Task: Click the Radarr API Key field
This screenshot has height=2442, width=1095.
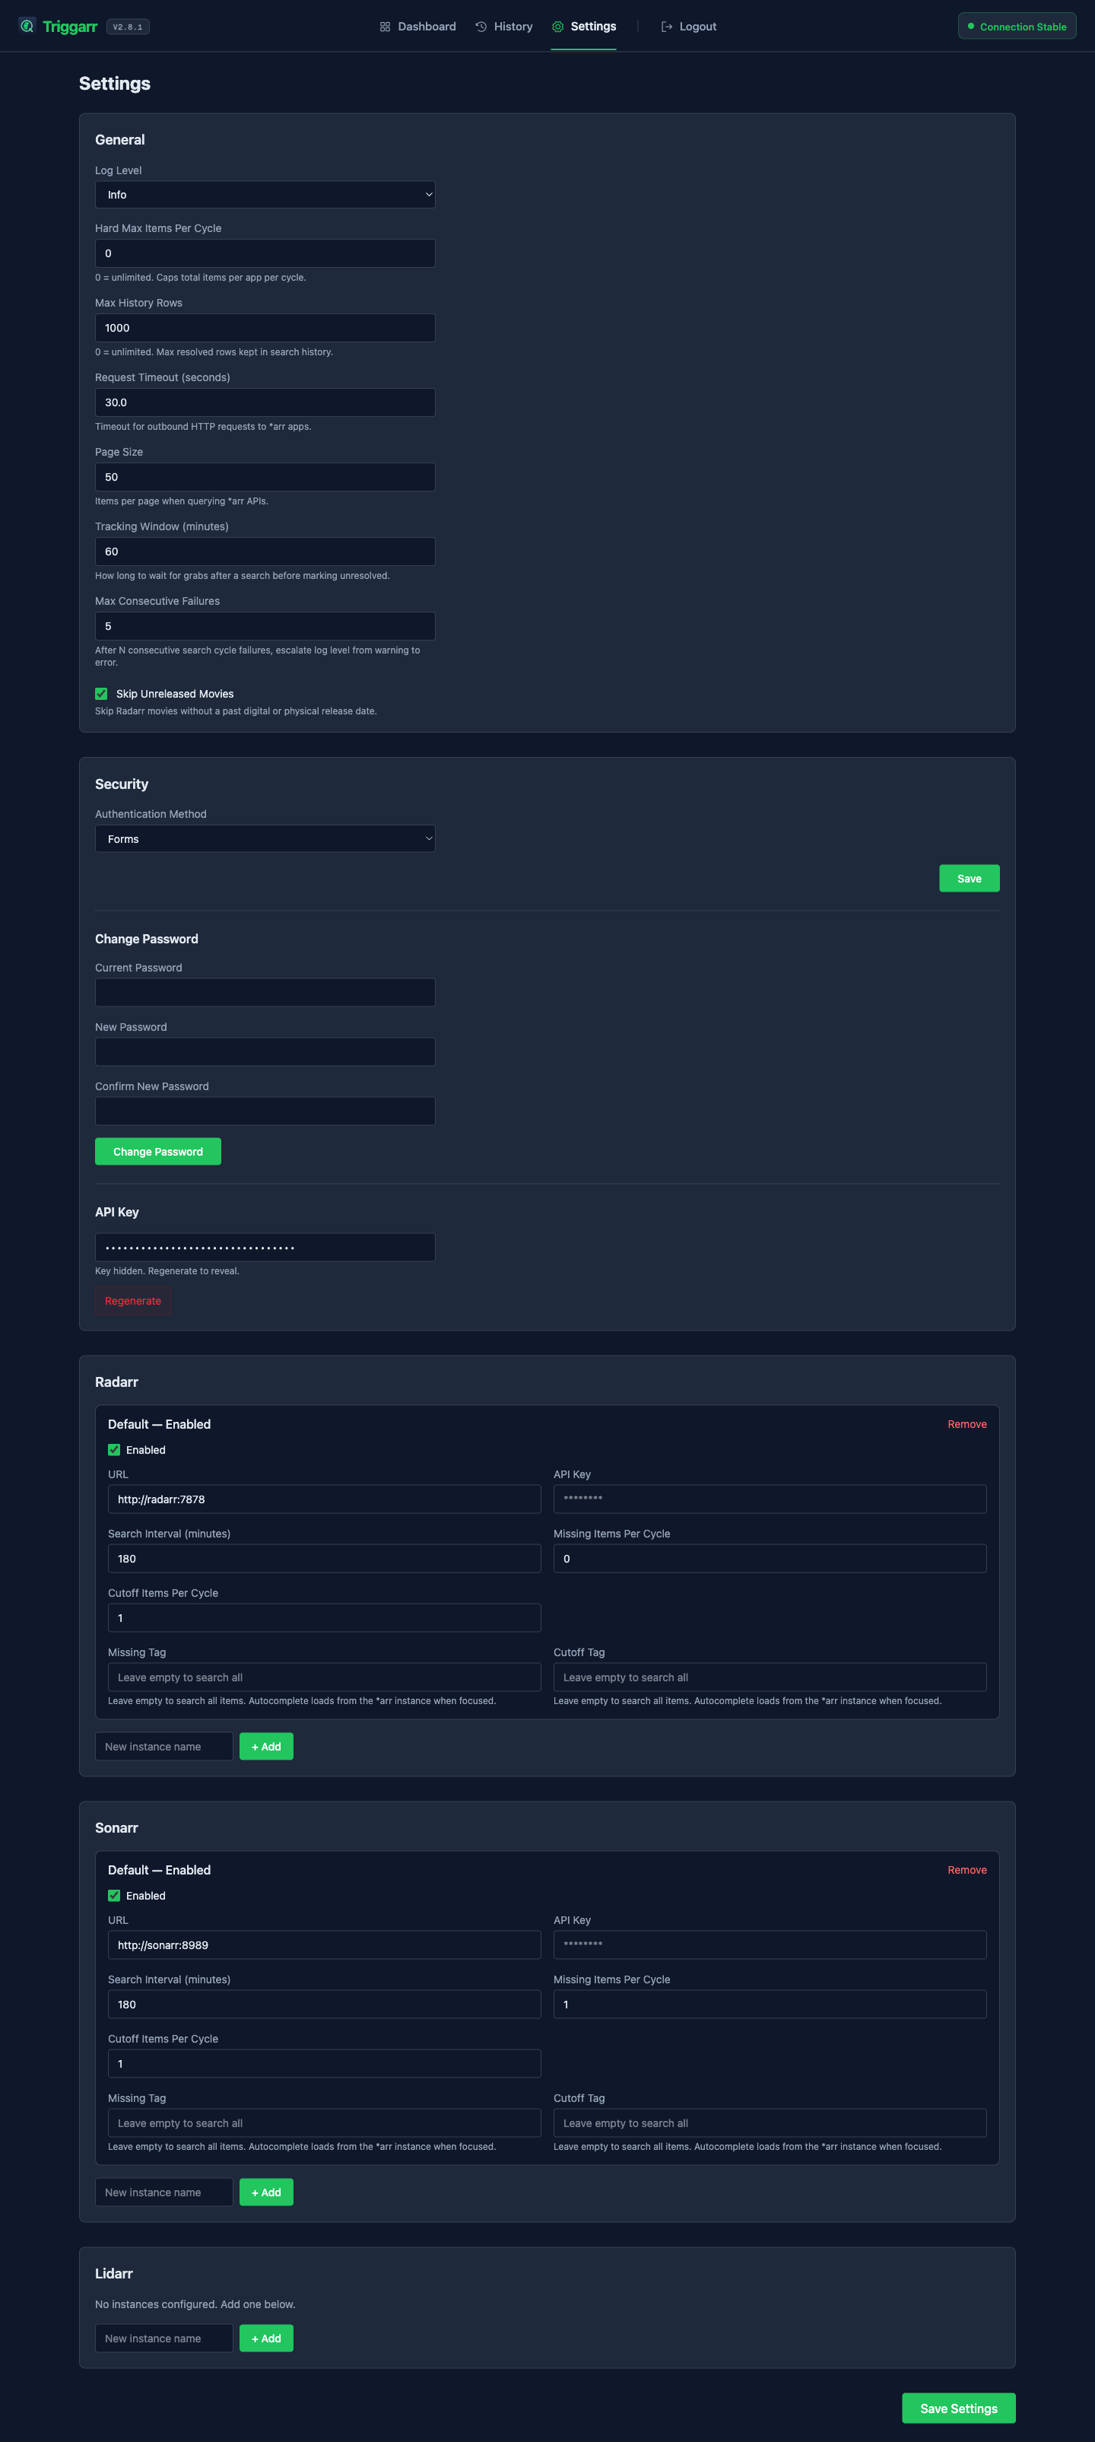Action: [770, 1499]
